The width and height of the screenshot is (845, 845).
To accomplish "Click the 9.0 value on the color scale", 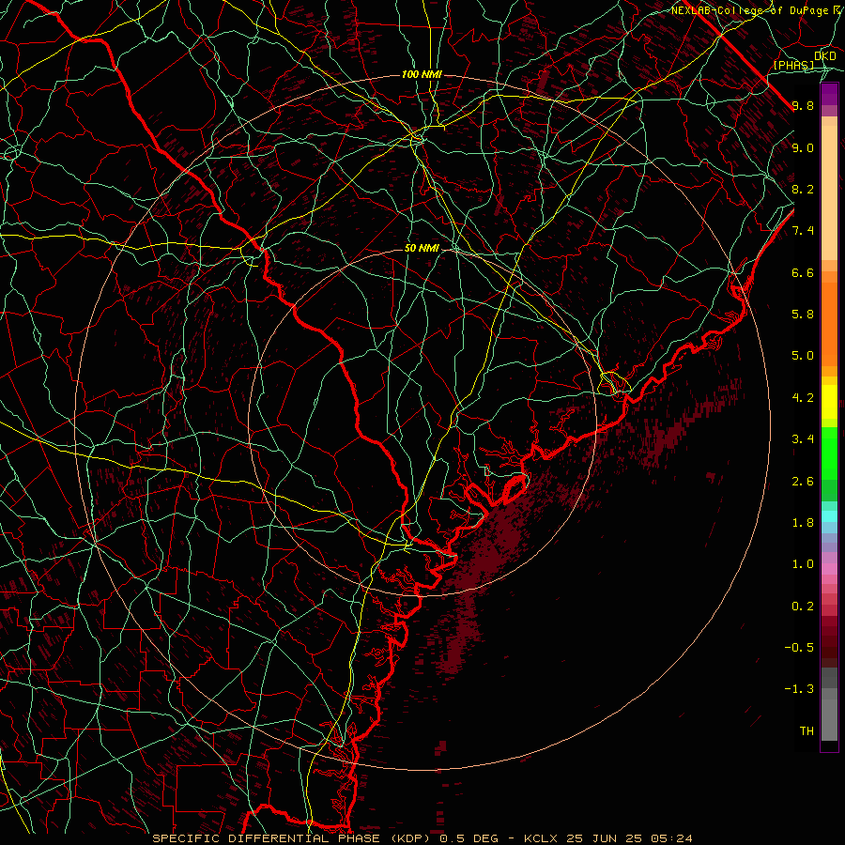I will 803,147.
